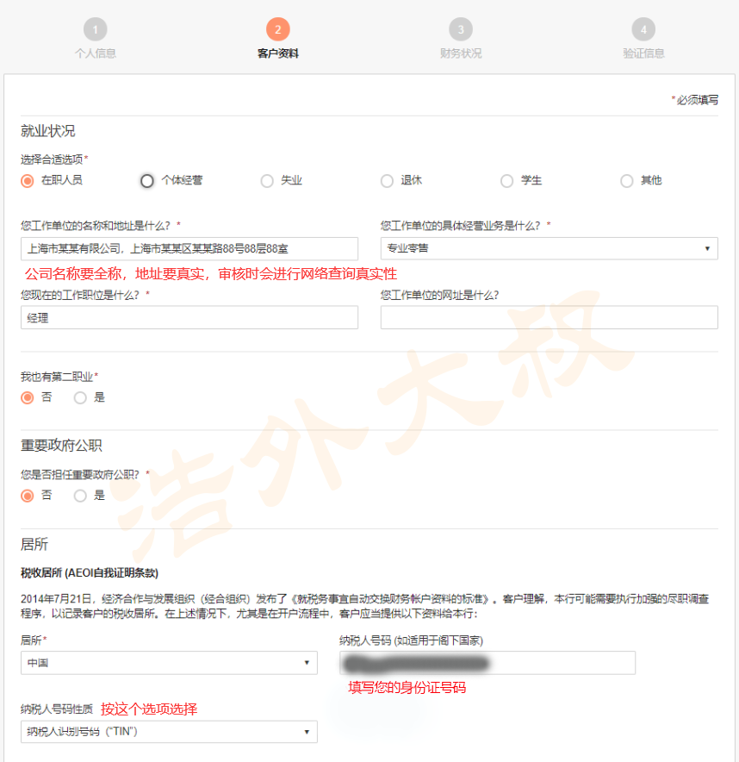
Task: Click the *必须填写 required note
Action: click(x=695, y=100)
